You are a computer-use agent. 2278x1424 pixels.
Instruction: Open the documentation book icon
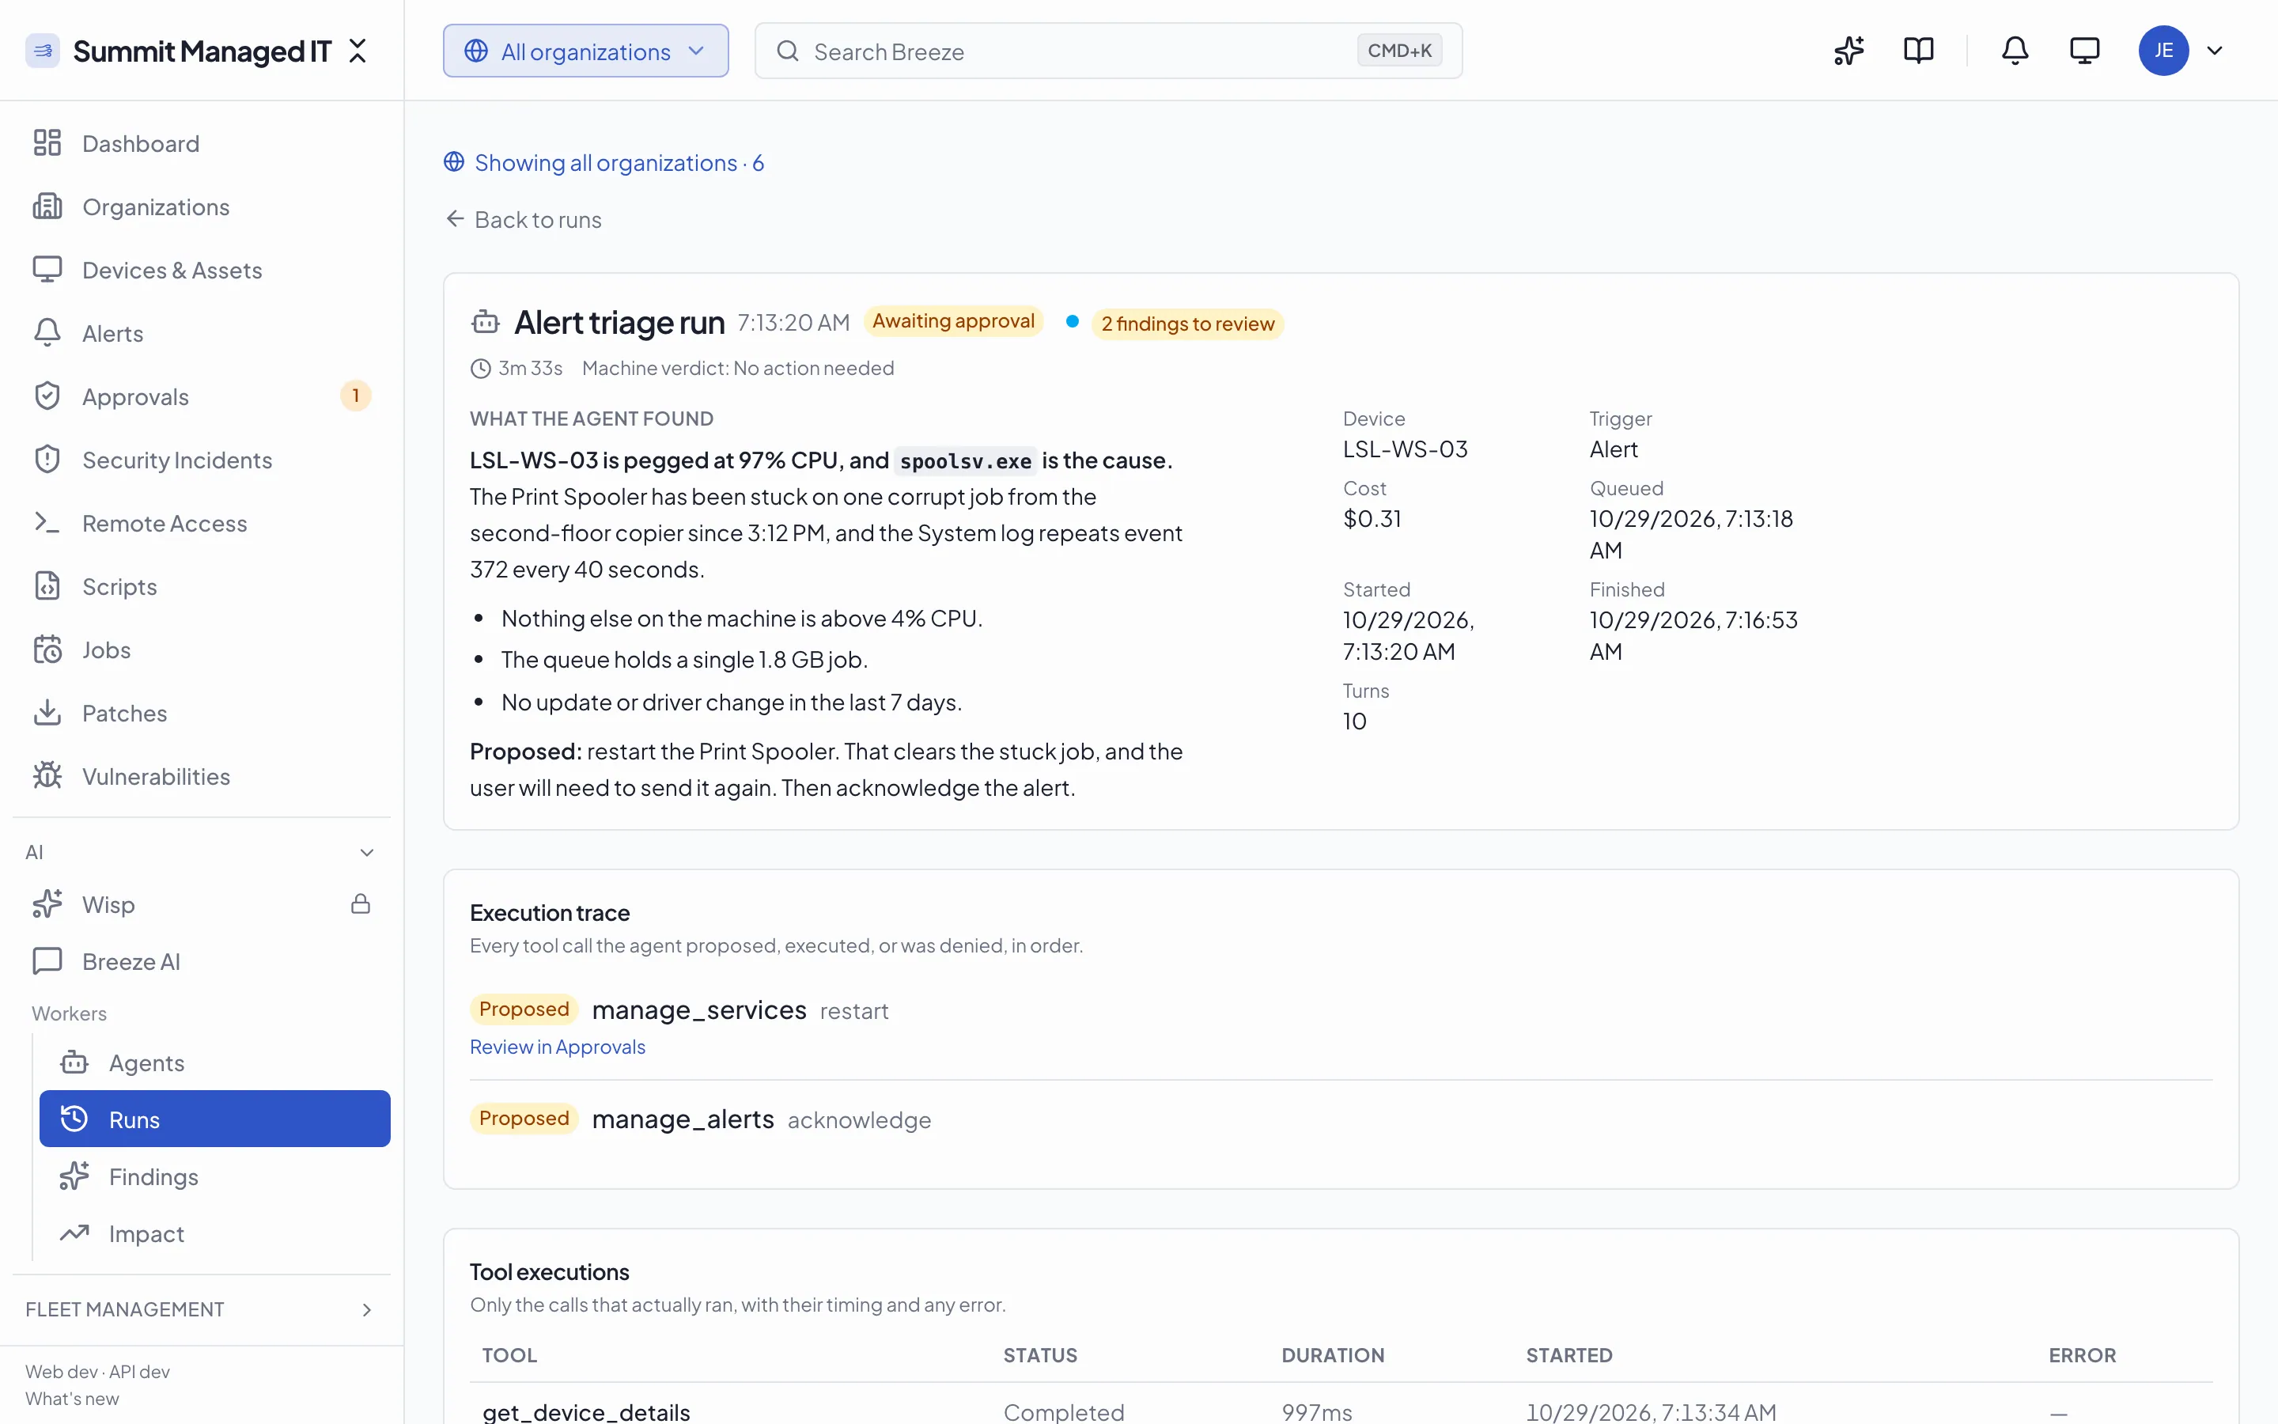[x=1918, y=51]
